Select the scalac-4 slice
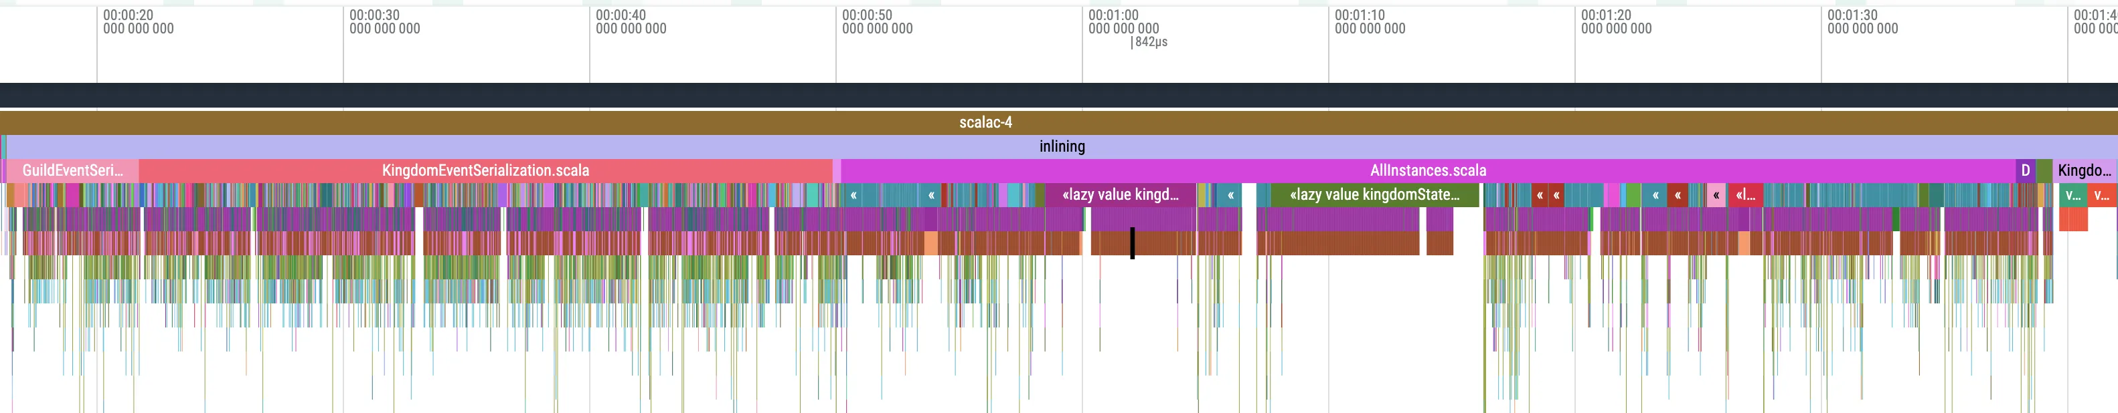The width and height of the screenshot is (2118, 413). click(985, 122)
